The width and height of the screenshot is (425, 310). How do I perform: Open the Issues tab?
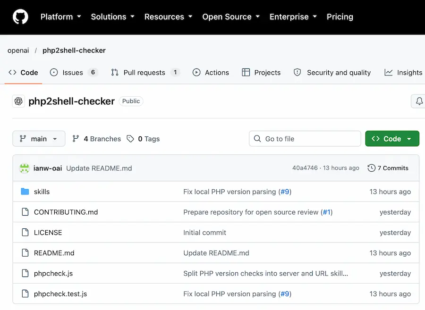coord(74,73)
